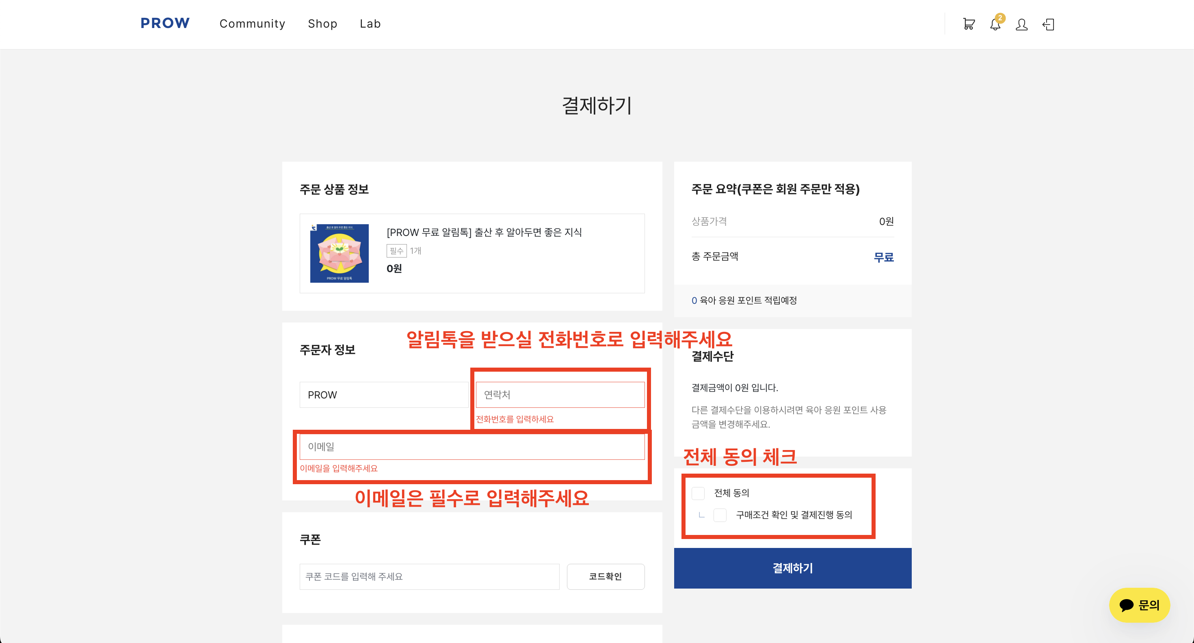This screenshot has height=643, width=1194.
Task: Check the 구매조건 확인 및 결제진행 동의 checkbox
Action: [x=720, y=515]
